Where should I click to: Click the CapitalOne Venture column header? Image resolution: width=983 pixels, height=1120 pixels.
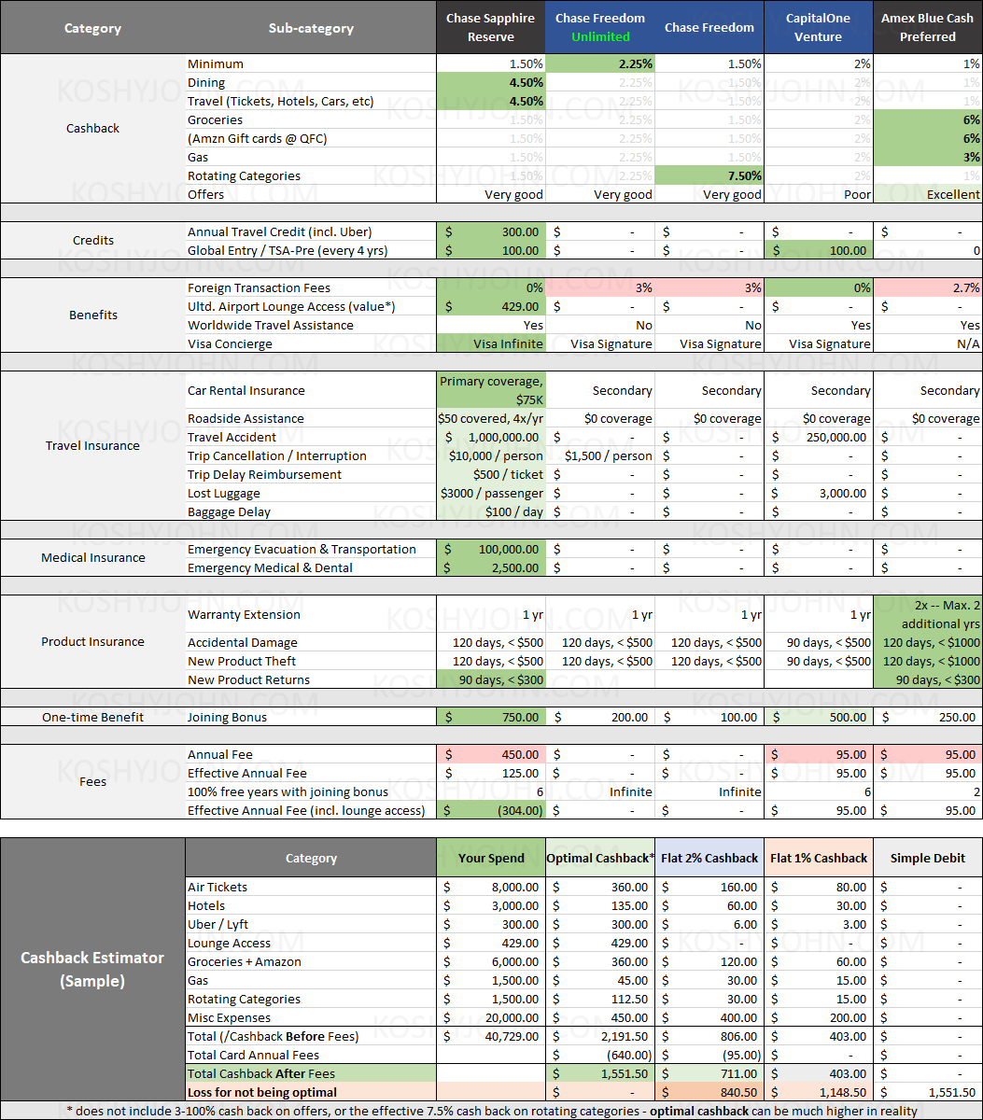tap(818, 28)
